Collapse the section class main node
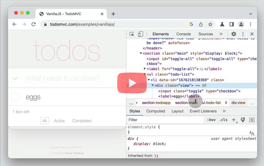The image size is (264, 166). click(x=141, y=53)
